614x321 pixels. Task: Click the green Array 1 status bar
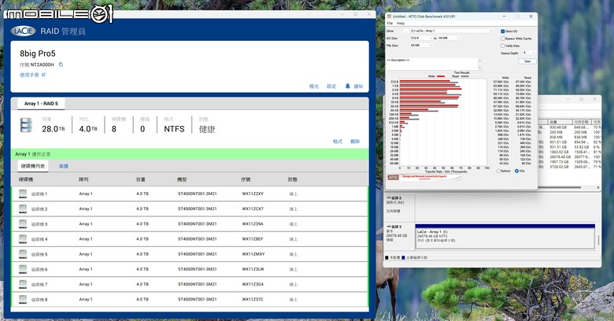190,154
